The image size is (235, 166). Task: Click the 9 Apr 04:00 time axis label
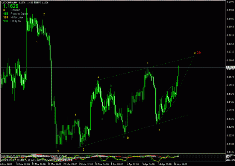pyautogui.click(x=149, y=164)
